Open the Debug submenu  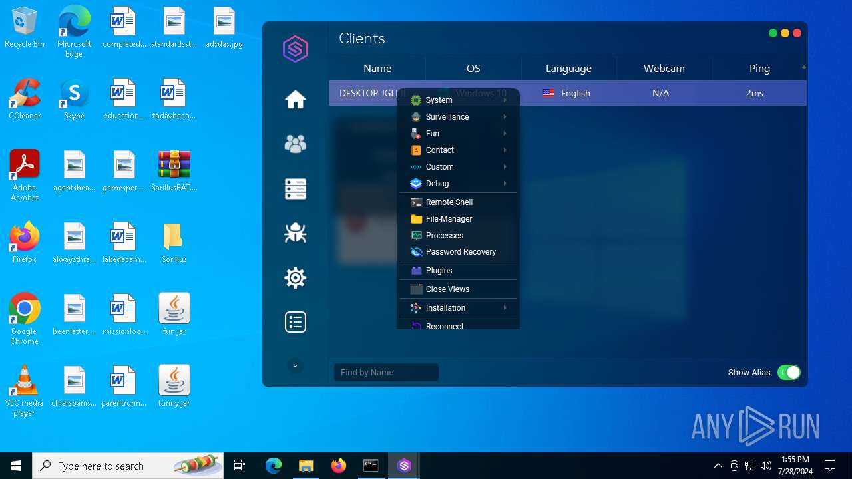point(458,184)
